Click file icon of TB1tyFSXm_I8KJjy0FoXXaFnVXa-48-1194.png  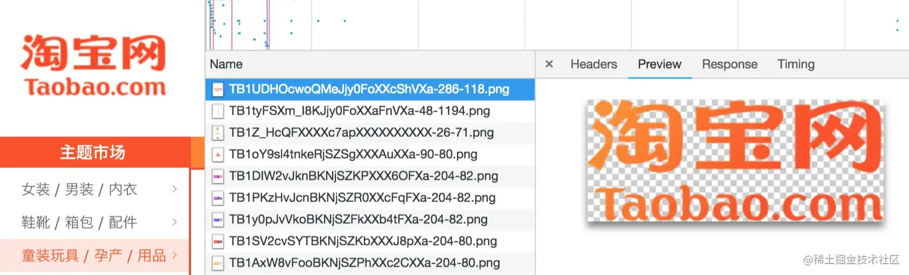click(x=218, y=111)
